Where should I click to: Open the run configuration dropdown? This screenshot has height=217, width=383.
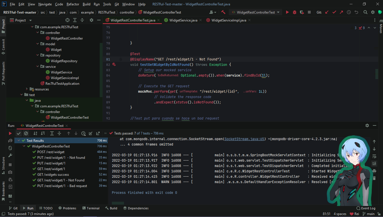point(256,12)
